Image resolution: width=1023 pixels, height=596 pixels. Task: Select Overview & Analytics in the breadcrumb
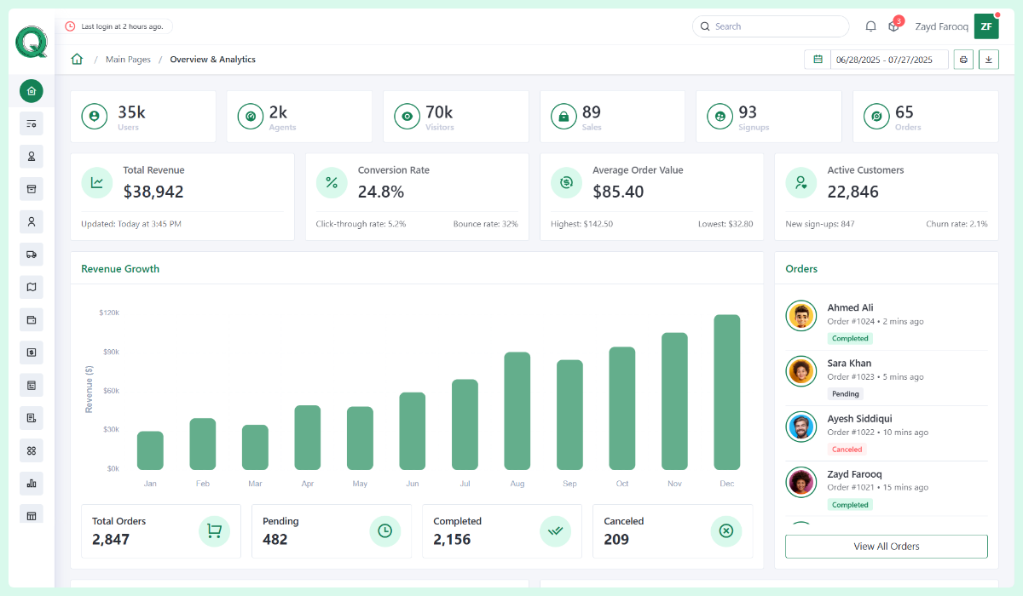tap(212, 59)
